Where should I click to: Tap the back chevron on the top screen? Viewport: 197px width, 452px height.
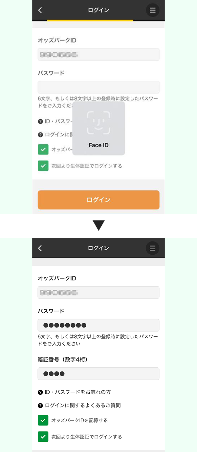[39, 10]
